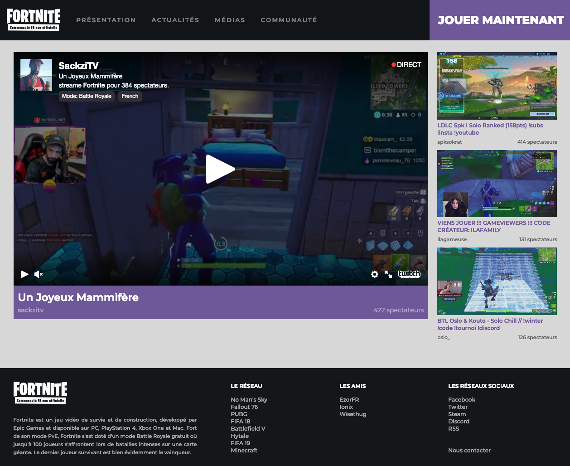Click the JOUER MAINTENANT button
The image size is (570, 466).
(x=500, y=20)
